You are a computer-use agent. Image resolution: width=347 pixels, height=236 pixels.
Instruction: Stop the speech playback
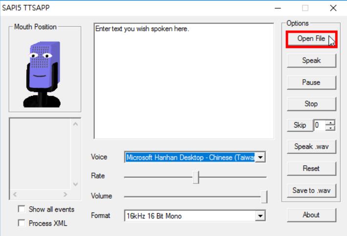coord(311,104)
